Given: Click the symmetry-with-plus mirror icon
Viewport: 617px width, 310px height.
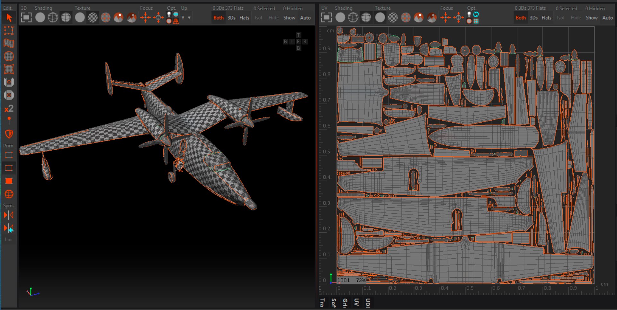Looking at the screenshot, I should point(9,228).
